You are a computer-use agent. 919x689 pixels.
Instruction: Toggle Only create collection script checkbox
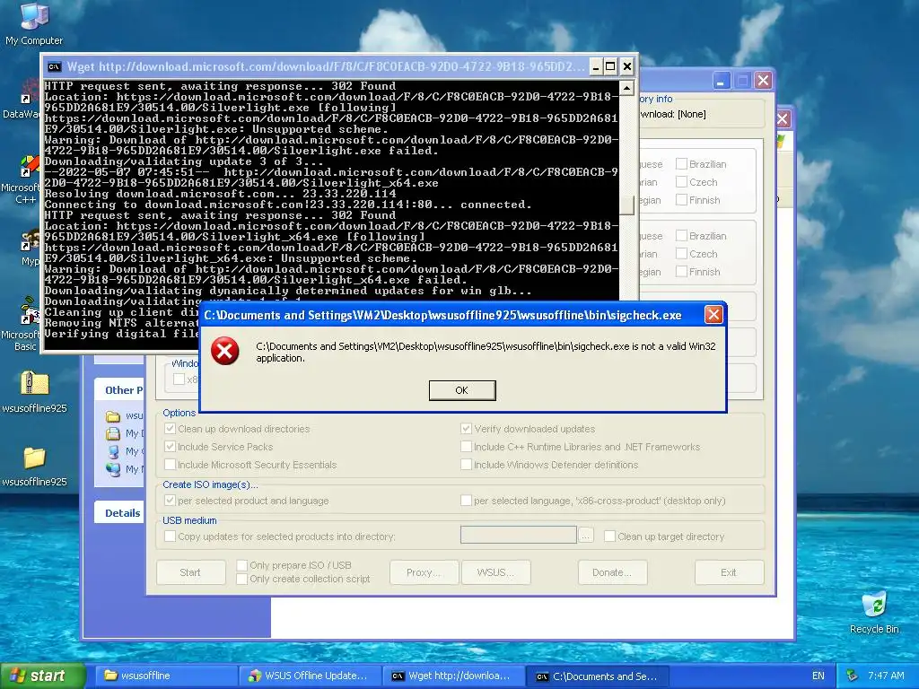[x=241, y=579]
